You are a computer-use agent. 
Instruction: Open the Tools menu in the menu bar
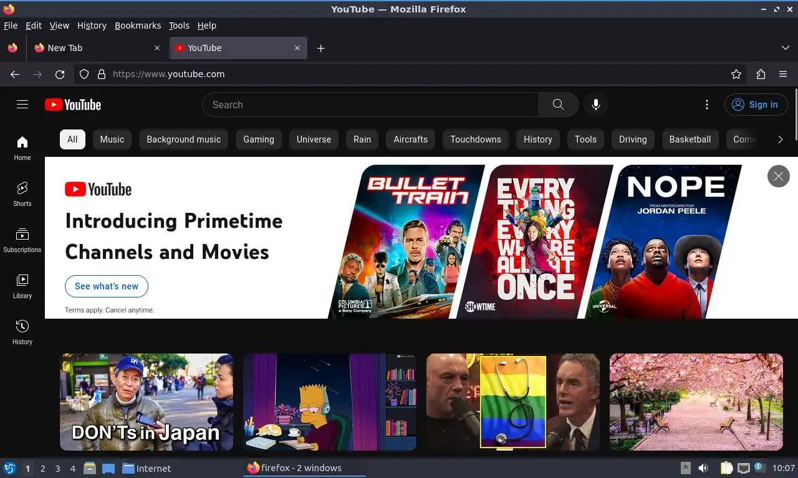point(179,26)
